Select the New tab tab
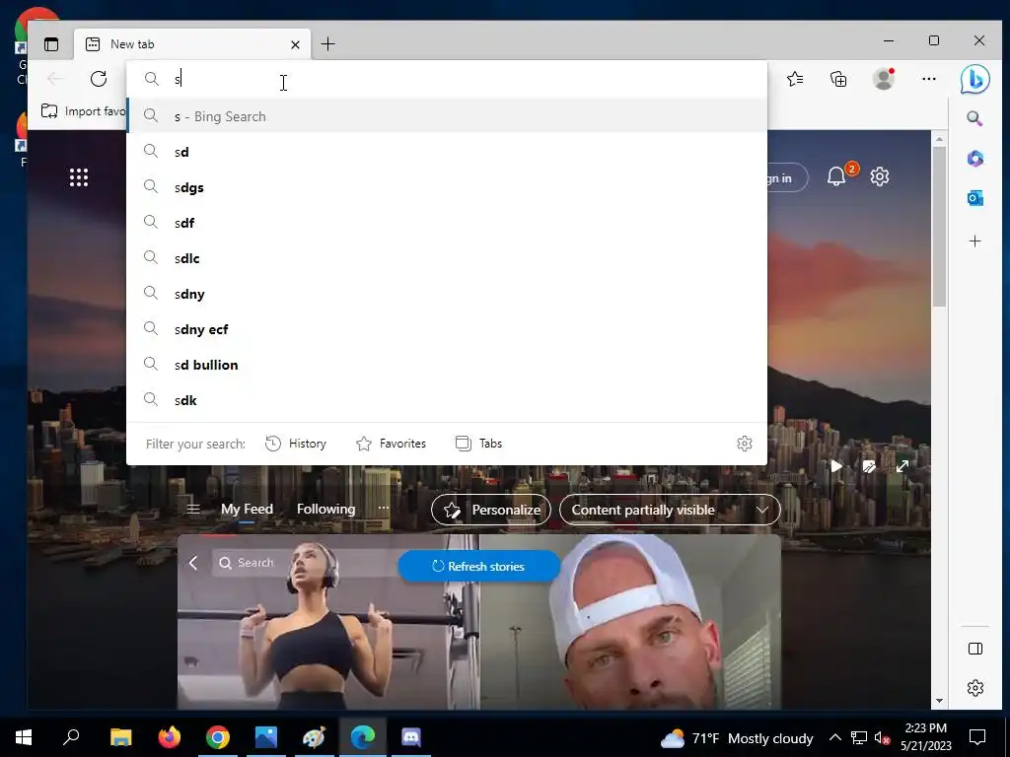Screen dimensions: 1010x757 [192, 44]
